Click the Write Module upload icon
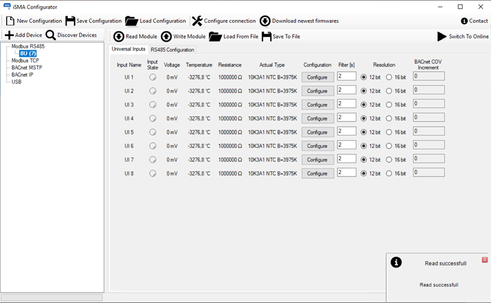 point(166,37)
